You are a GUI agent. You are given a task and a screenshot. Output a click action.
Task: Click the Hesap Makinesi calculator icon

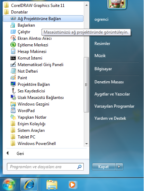13,52
